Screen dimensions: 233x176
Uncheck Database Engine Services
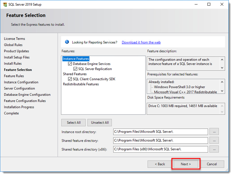(x=70, y=64)
